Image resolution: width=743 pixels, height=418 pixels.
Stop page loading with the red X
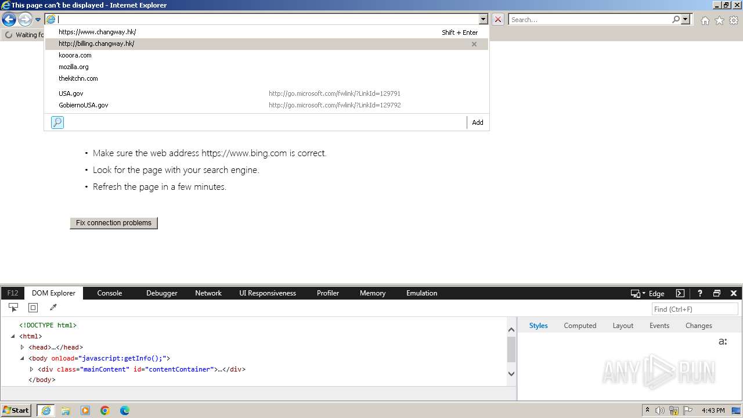497,19
